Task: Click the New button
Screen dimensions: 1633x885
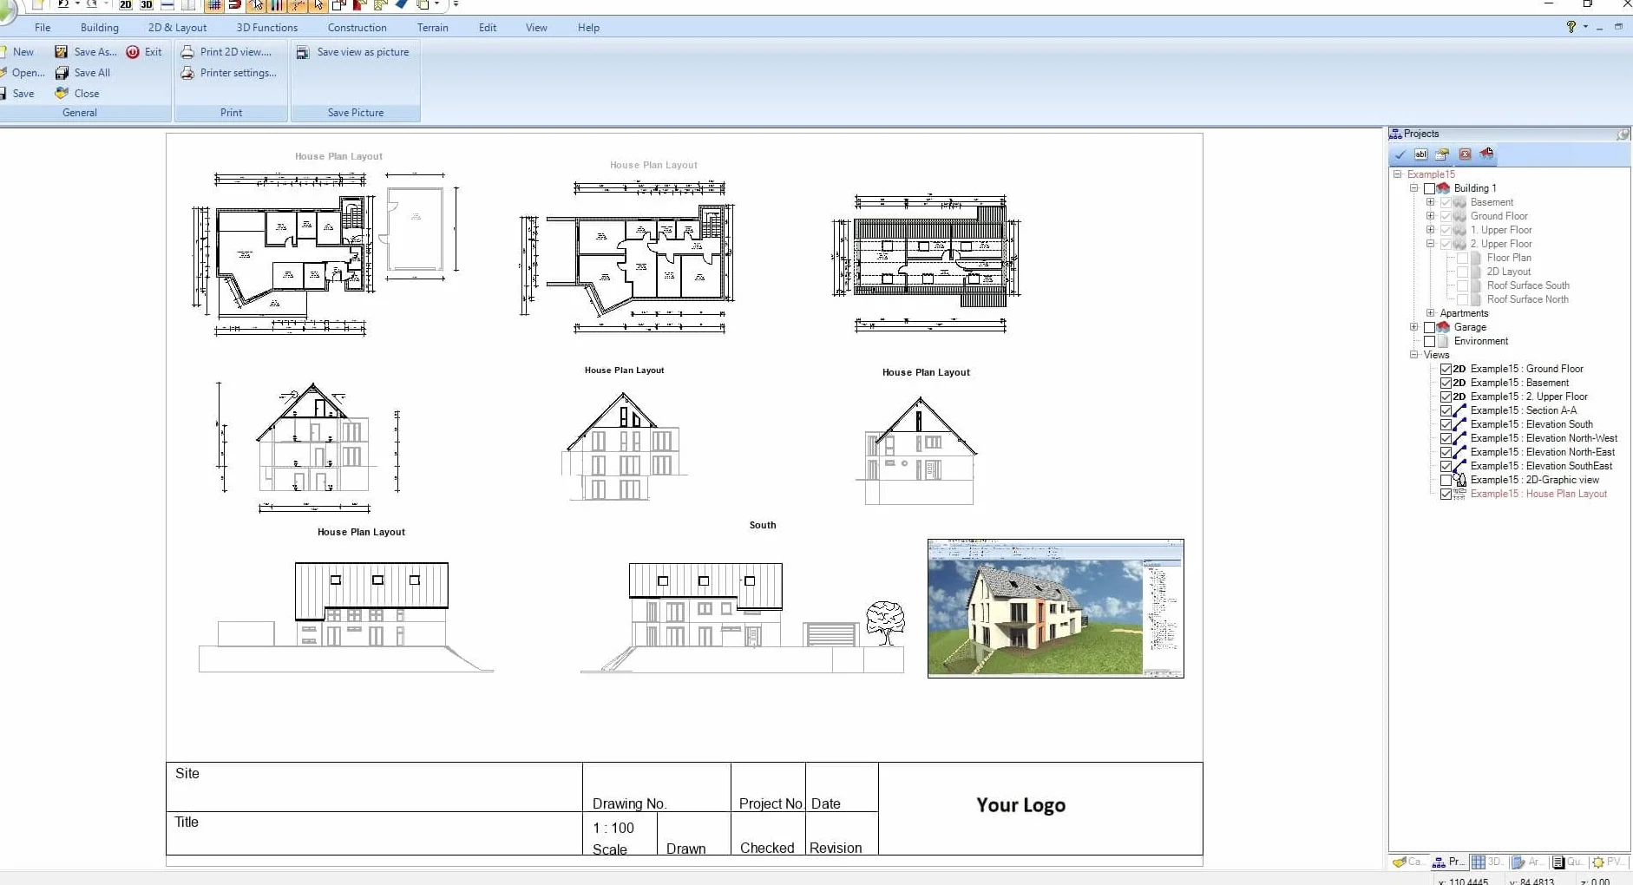Action: pyautogui.click(x=17, y=52)
